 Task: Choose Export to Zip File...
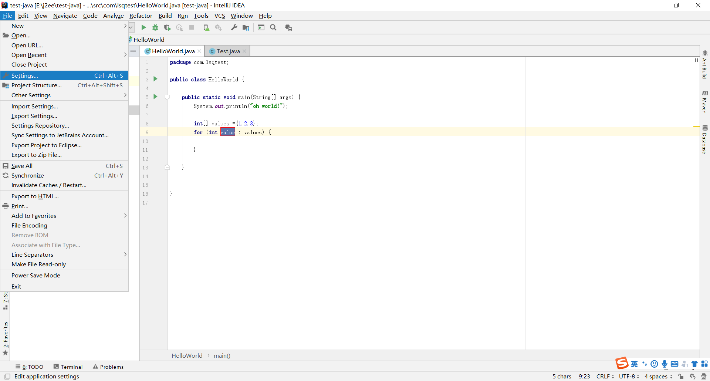tap(65, 155)
